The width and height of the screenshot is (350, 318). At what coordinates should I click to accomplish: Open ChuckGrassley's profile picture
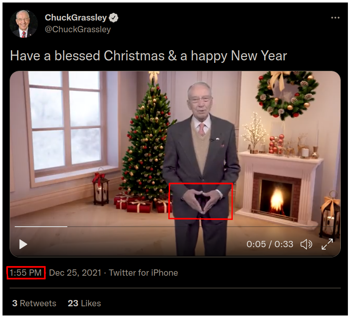pyautogui.click(x=24, y=23)
